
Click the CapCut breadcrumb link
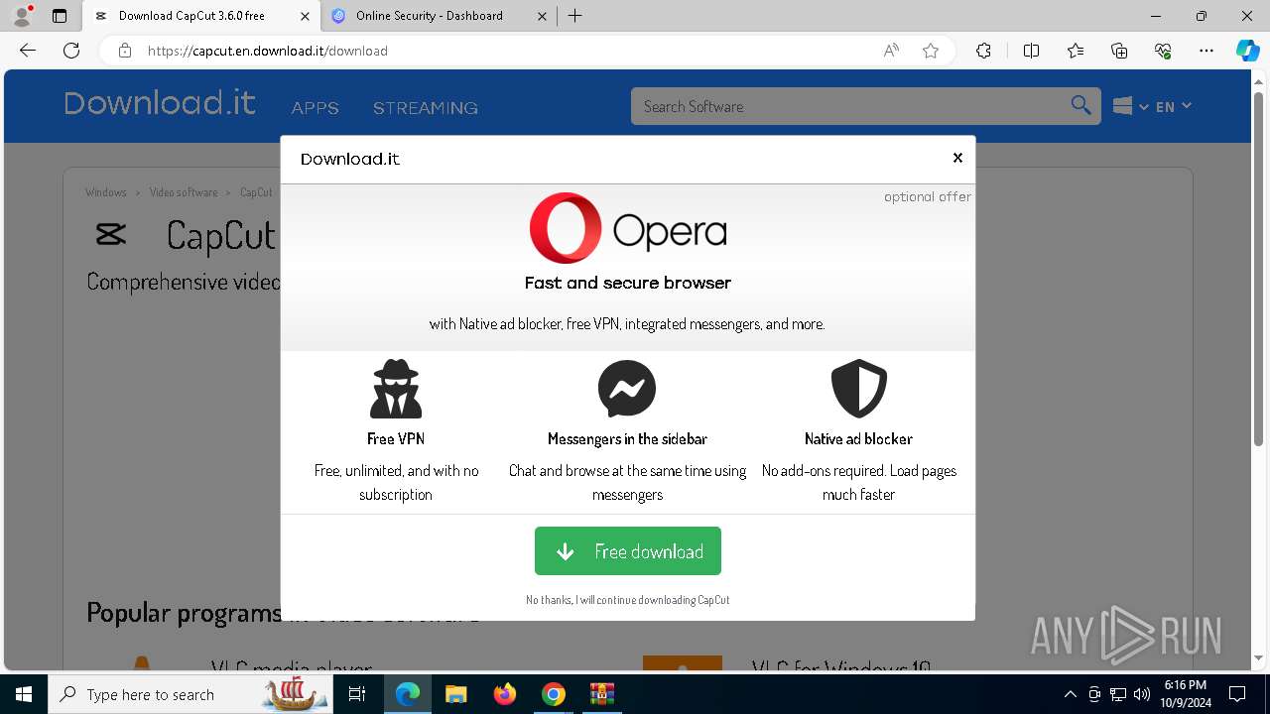coord(256,192)
